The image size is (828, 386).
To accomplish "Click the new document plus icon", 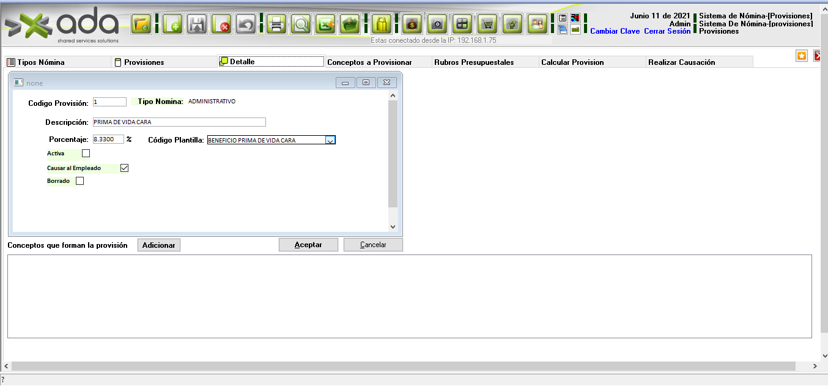I will [x=172, y=24].
